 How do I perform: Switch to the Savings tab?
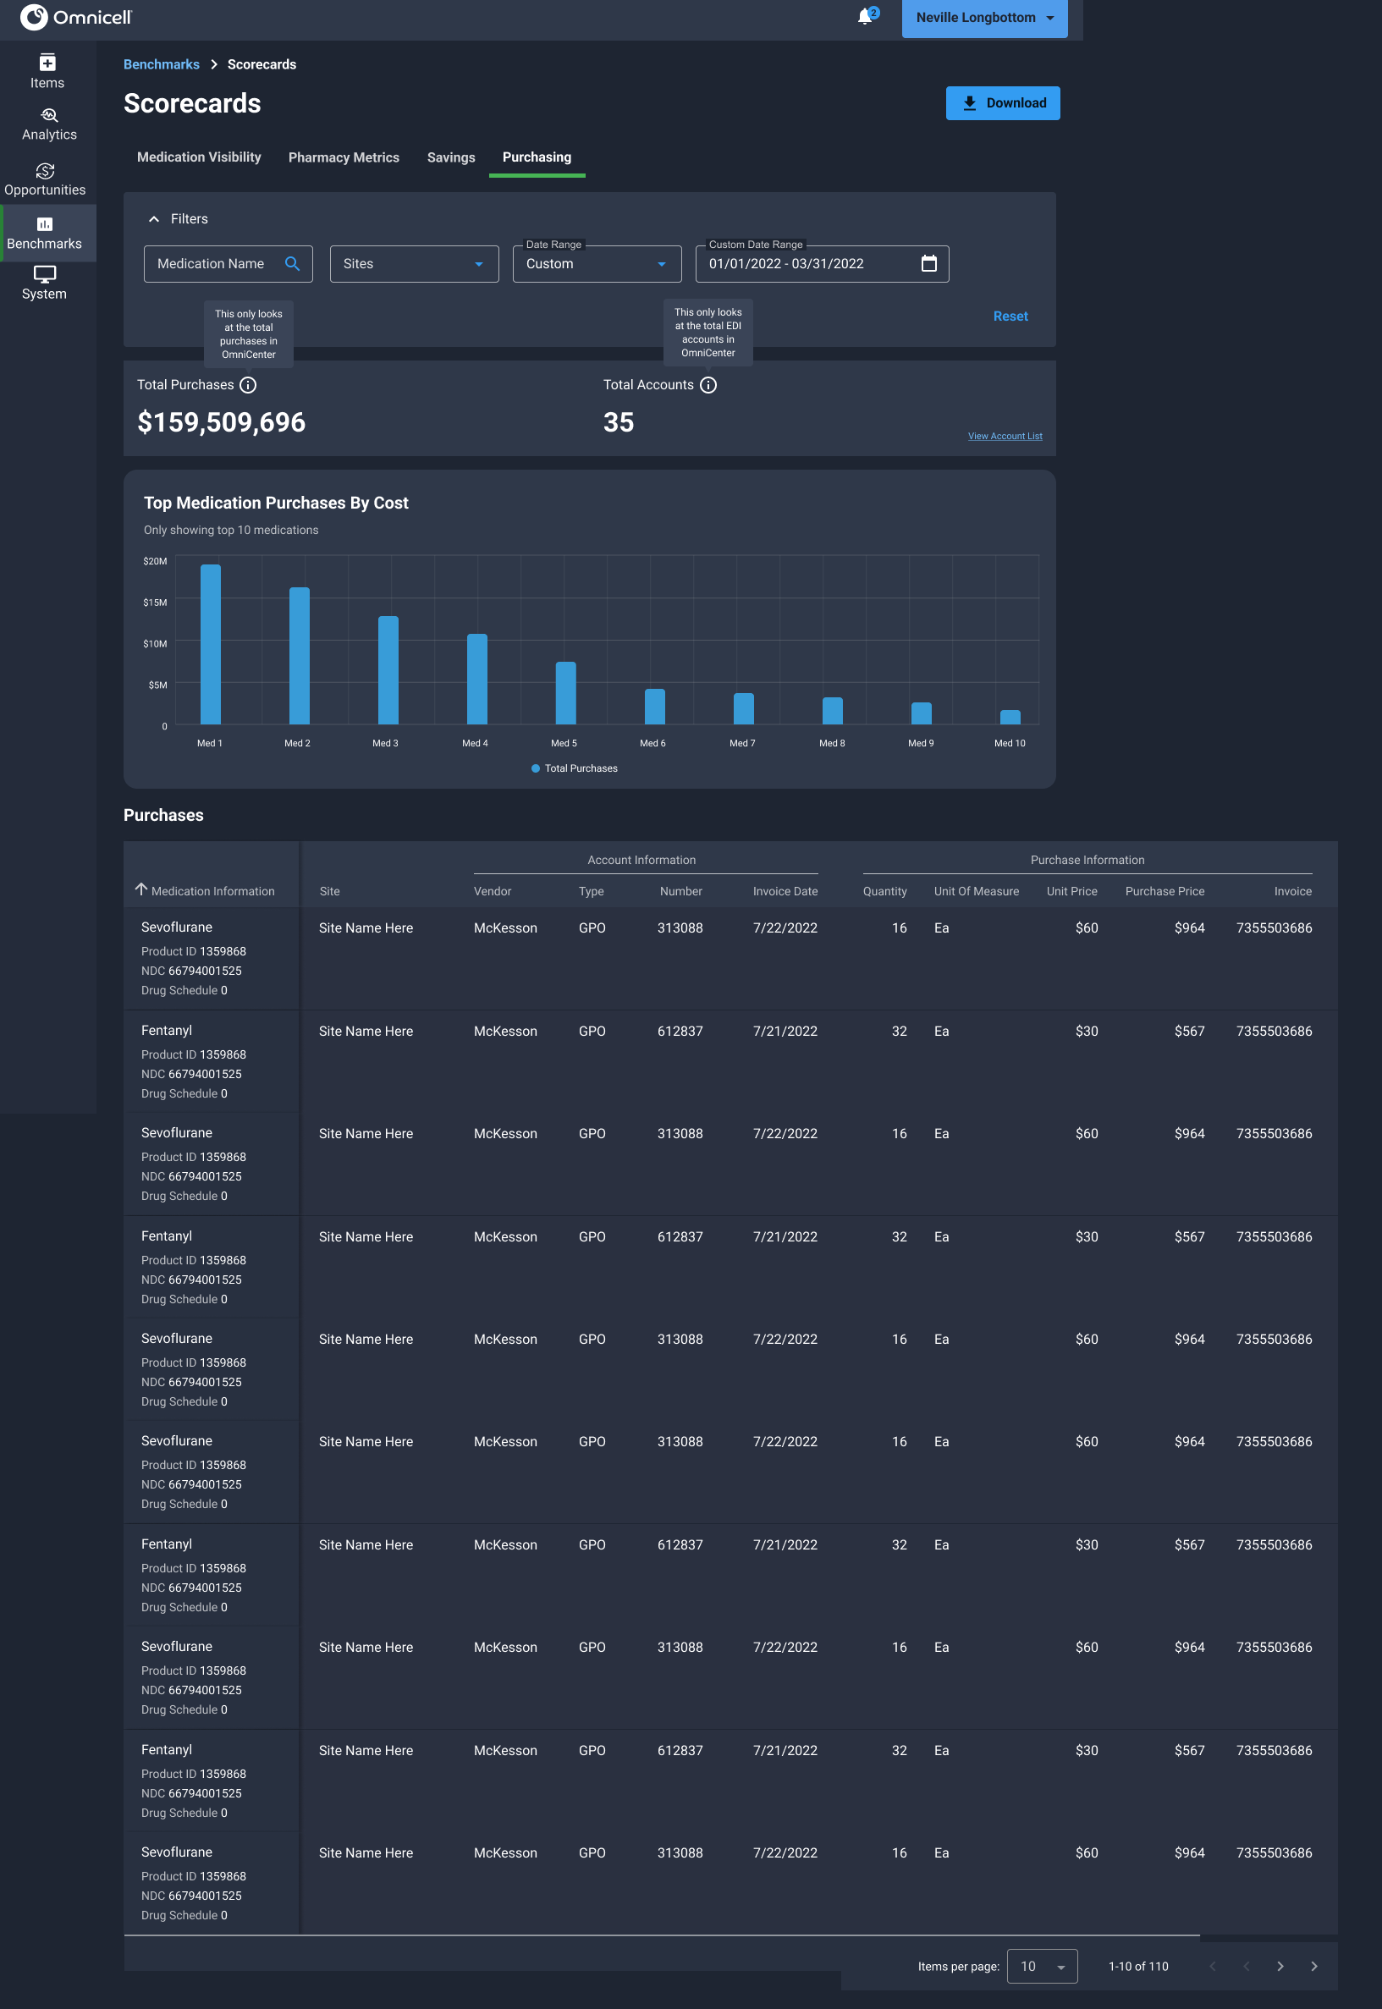450,157
